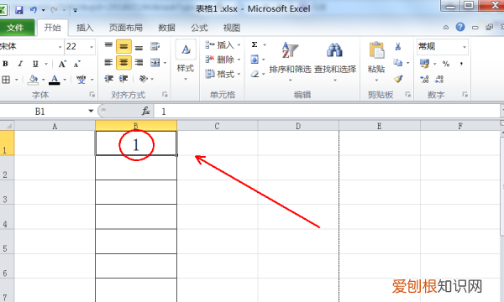Toggle align text left
The width and height of the screenshot is (504, 302).
click(108, 62)
